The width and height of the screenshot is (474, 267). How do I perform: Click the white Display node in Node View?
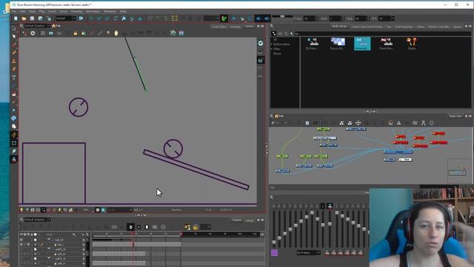point(405,159)
